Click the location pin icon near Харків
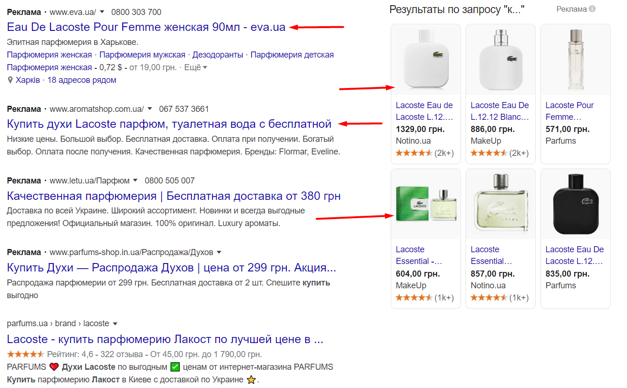The width and height of the screenshot is (627, 388). tap(10, 81)
